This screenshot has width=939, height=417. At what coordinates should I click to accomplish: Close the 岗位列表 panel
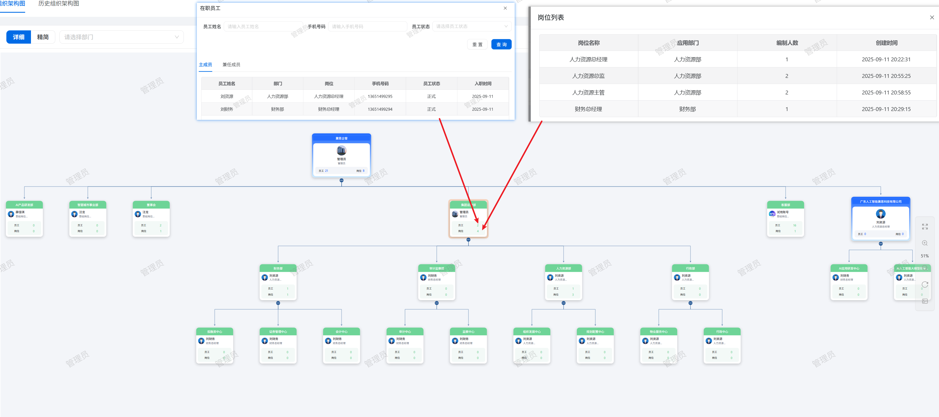point(932,17)
